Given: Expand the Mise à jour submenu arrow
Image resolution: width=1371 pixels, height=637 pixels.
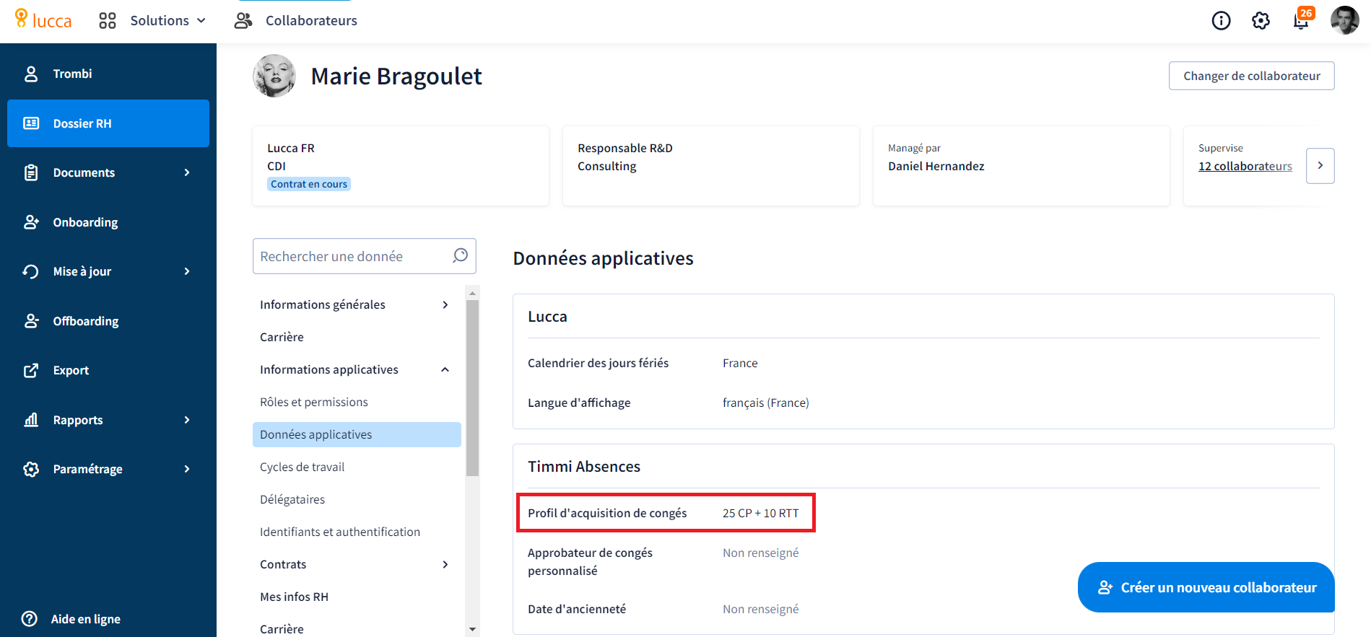Looking at the screenshot, I should (187, 271).
